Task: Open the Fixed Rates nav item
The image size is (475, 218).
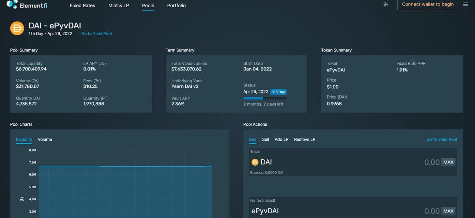Action: (83, 6)
